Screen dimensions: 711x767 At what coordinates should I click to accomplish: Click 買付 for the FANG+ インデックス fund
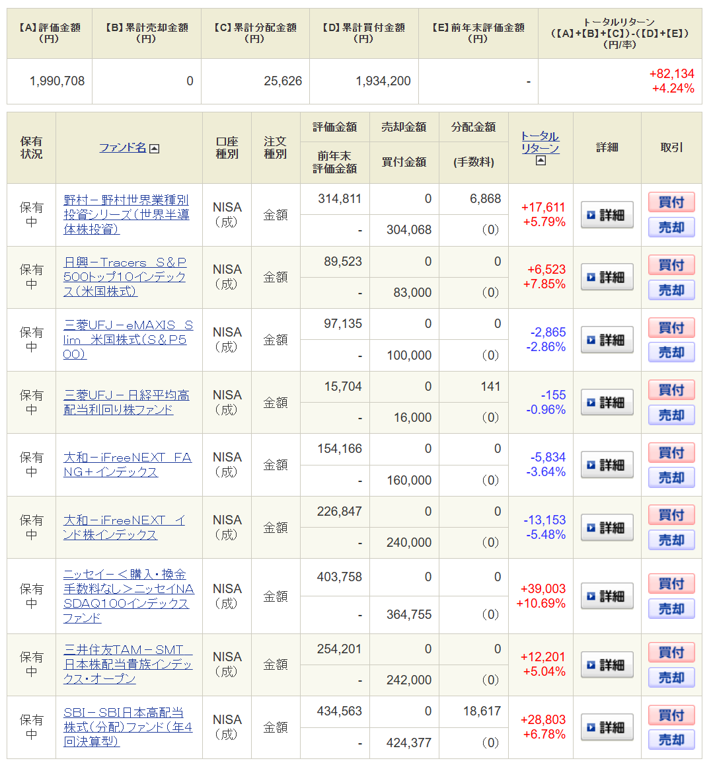[x=671, y=452]
